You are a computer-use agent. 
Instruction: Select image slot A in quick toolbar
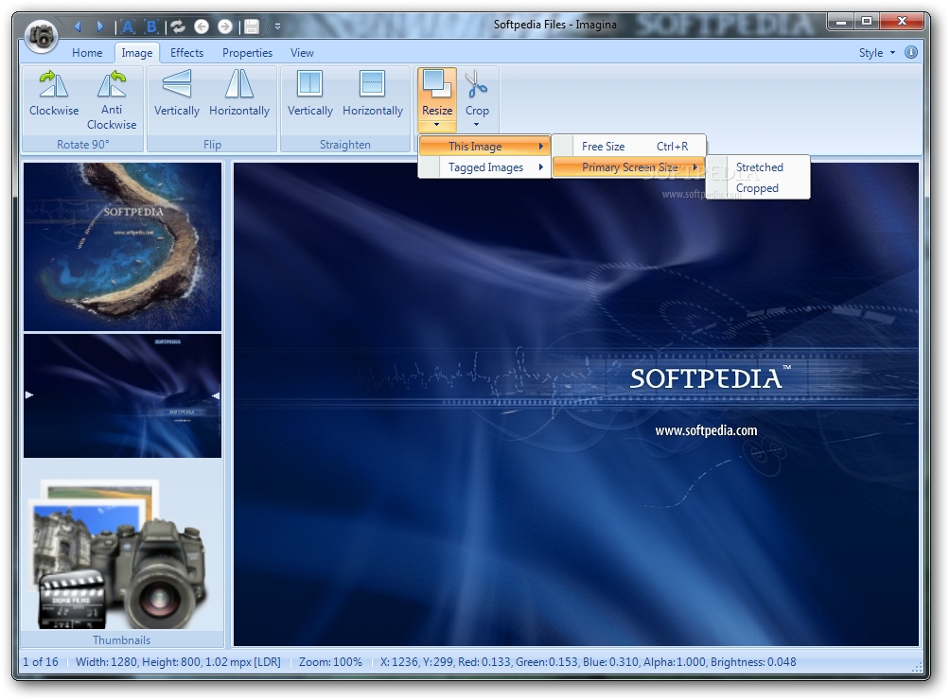pos(128,26)
